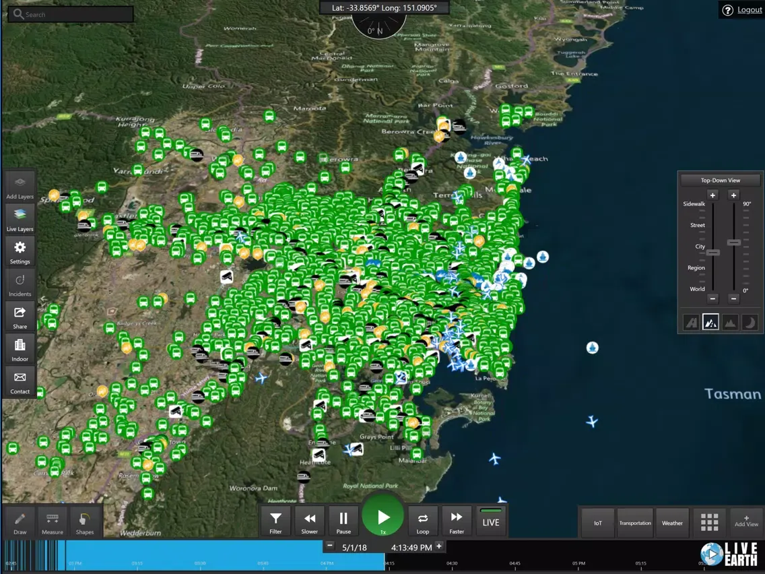Screen dimensions: 765x574
Task: Click the search magnifier icon
Action: (18, 13)
